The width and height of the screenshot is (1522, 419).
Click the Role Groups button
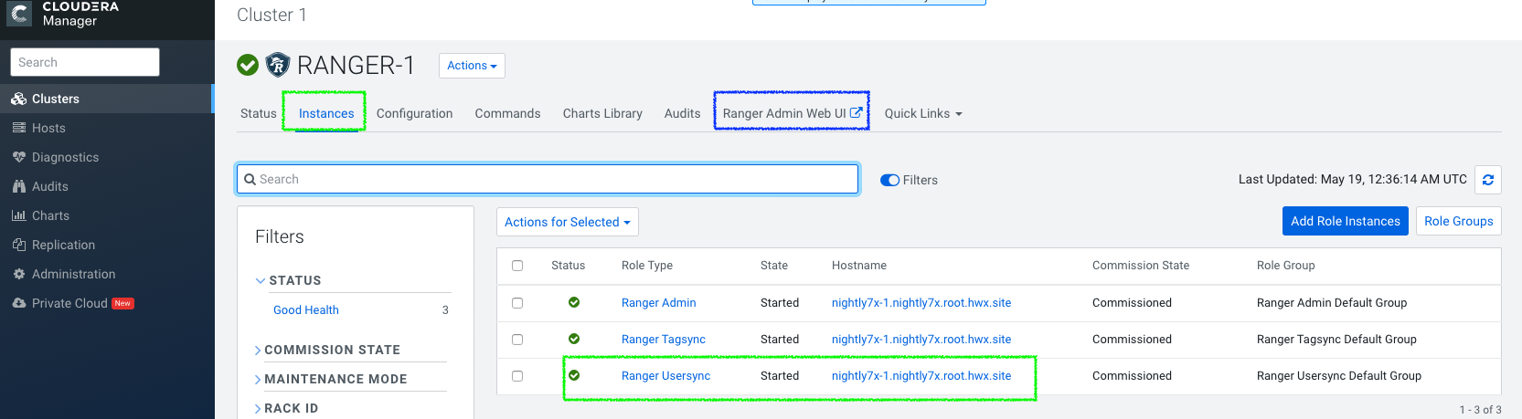(1459, 221)
